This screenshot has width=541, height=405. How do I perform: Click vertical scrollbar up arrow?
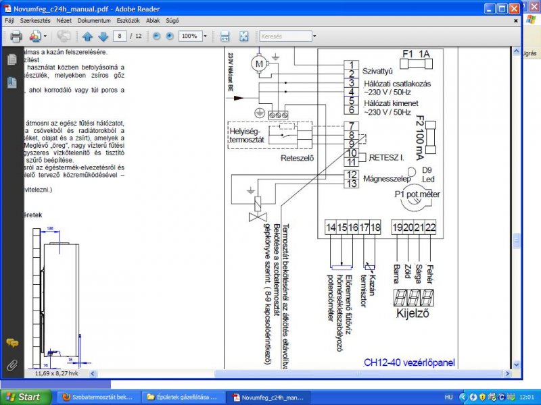pos(516,52)
